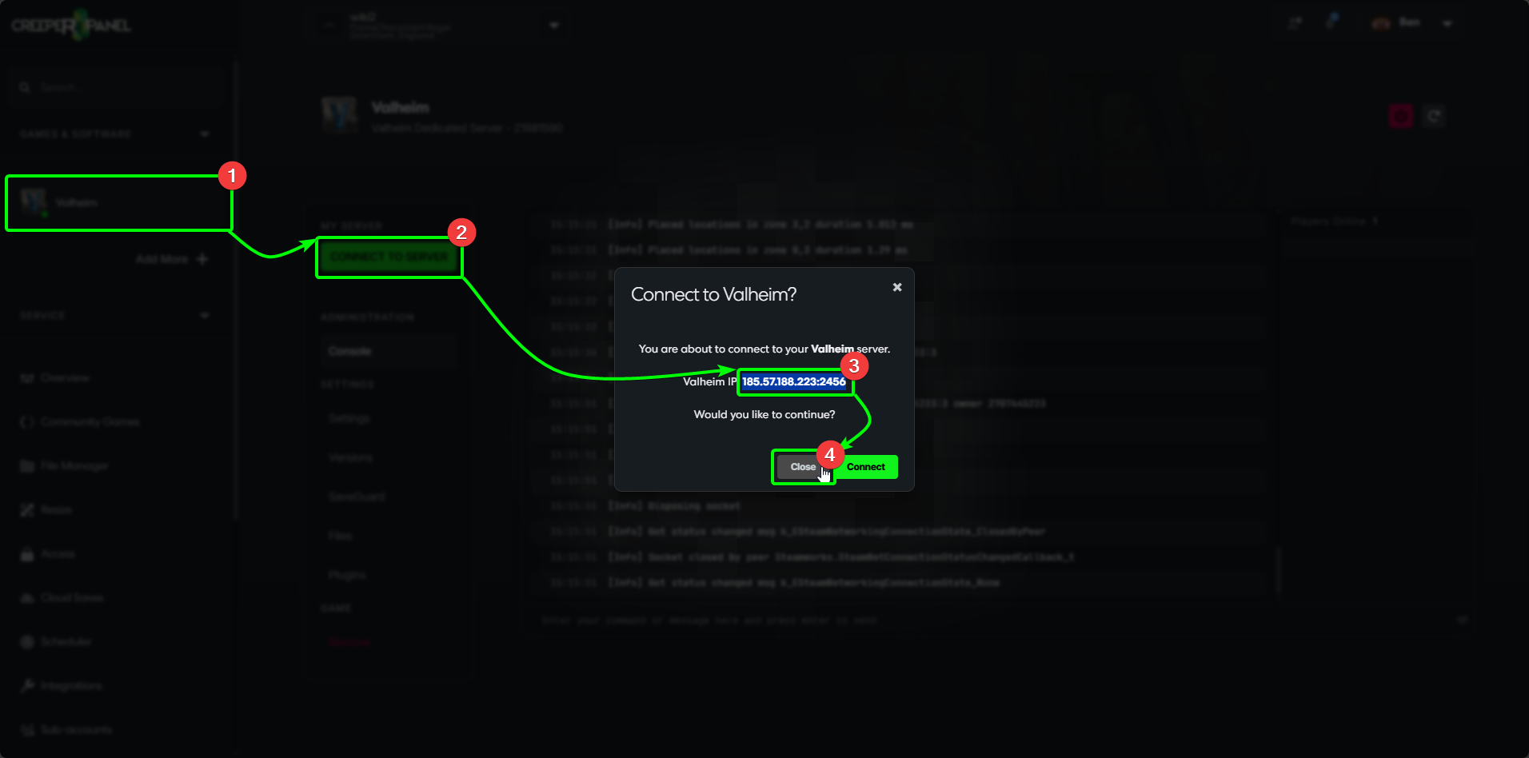Open the Scheduler sidebar item
Viewport: 1529px width, 758px height.
(x=56, y=641)
